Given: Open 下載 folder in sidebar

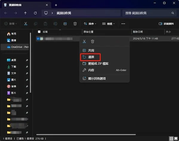Looking at the screenshot, I should point(14,67).
